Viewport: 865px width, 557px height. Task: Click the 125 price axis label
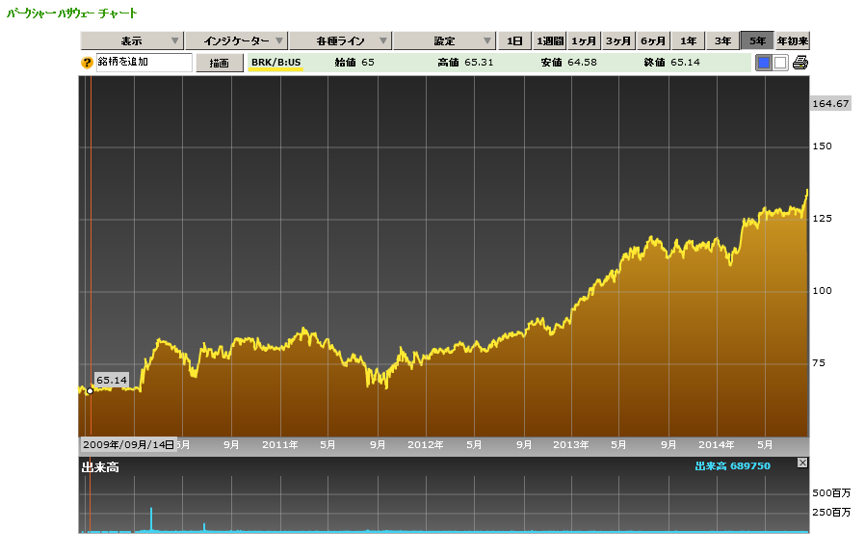822,219
